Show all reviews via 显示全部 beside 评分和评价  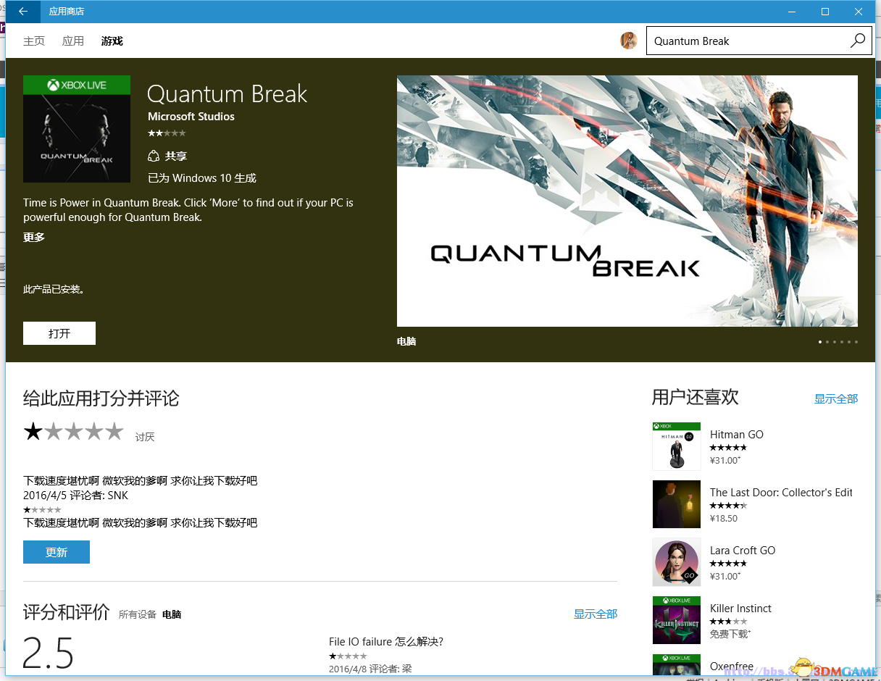(x=596, y=614)
